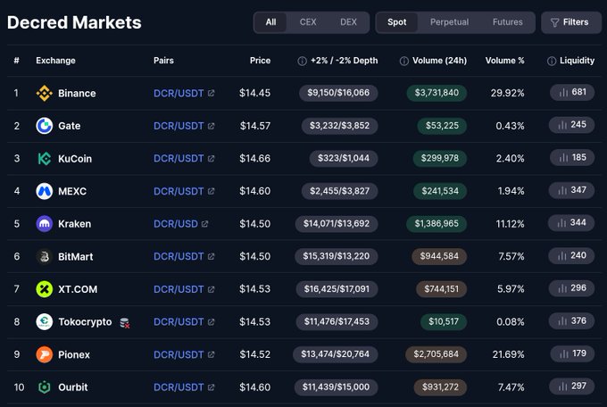The height and width of the screenshot is (407, 607).
Task: Click the KuCoin exchange name
Action: pyautogui.click(x=75, y=159)
